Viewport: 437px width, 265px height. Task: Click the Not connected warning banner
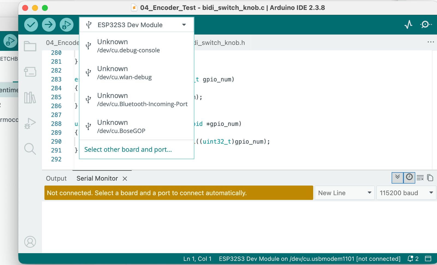click(179, 193)
